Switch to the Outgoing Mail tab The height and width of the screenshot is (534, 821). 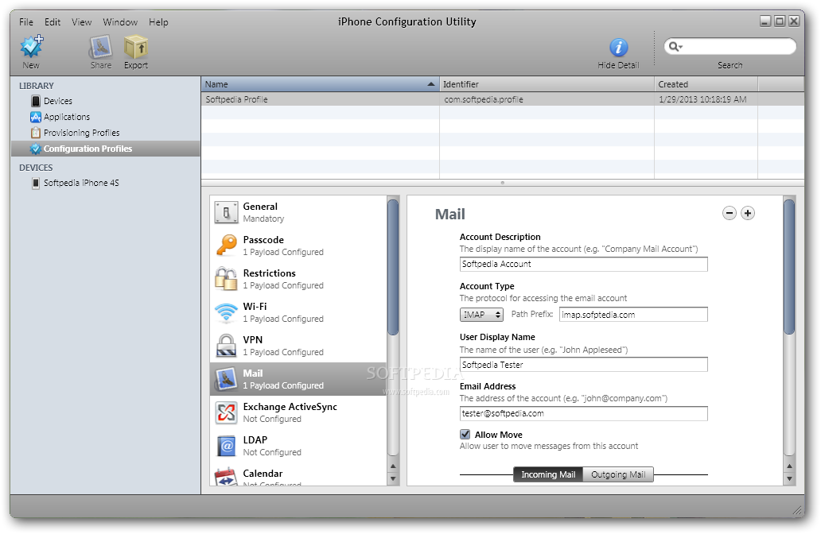point(618,474)
